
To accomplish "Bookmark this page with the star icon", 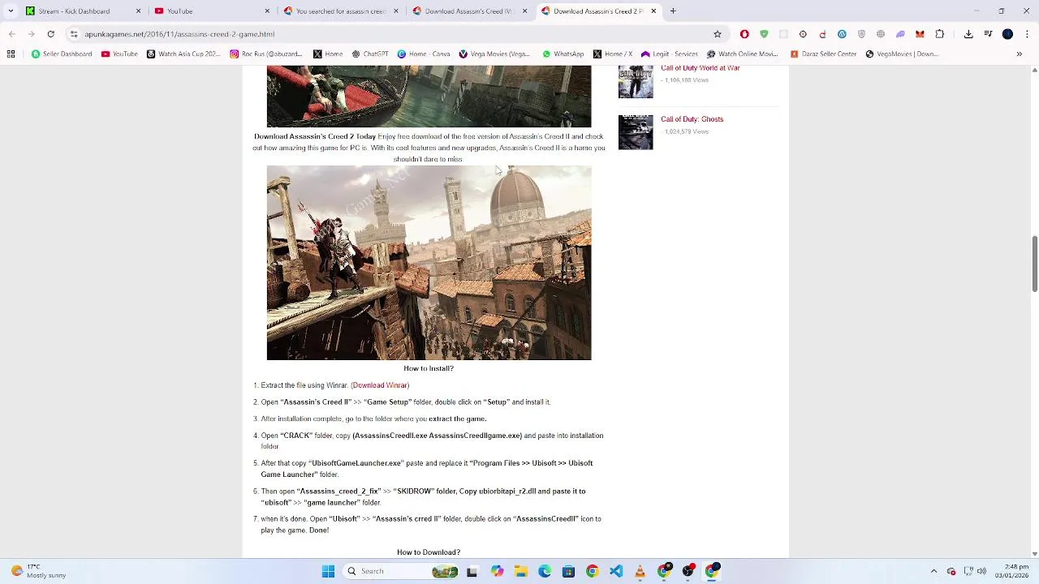I will pos(718,34).
